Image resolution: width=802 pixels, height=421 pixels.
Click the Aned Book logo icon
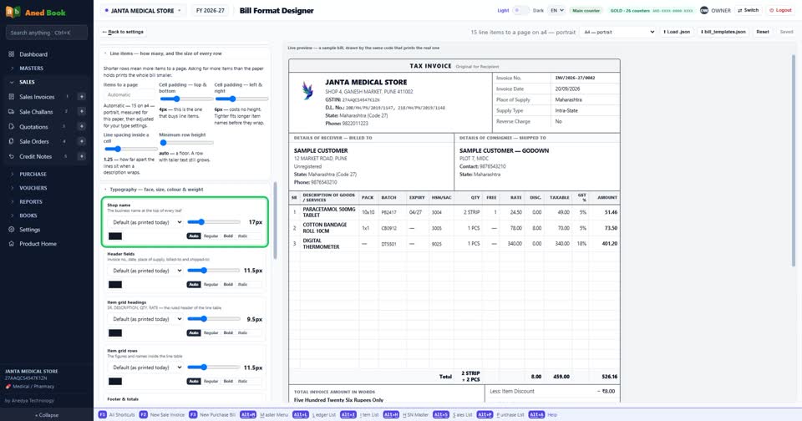13,12
